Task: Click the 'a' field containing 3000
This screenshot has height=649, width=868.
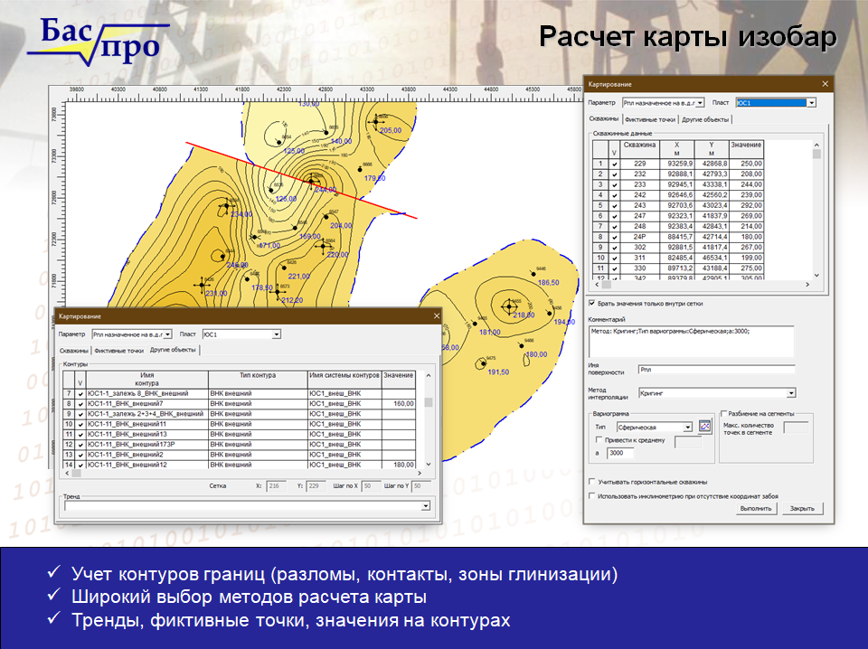Action: tap(620, 453)
